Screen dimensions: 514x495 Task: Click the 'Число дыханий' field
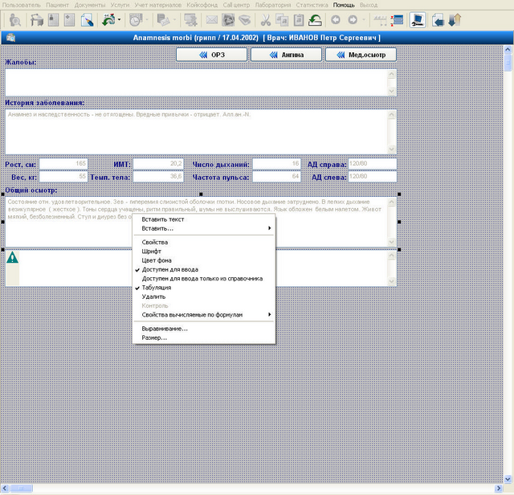(276, 164)
